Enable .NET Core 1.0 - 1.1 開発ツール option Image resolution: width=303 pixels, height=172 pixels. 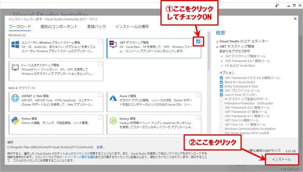pos(221,125)
